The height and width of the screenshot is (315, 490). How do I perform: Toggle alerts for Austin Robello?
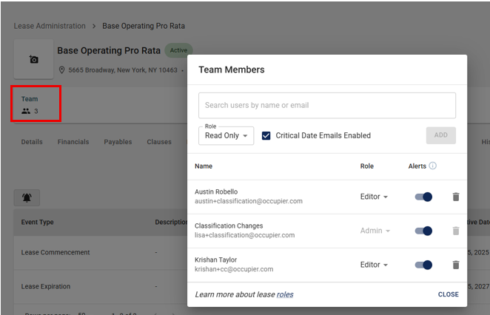tap(423, 197)
